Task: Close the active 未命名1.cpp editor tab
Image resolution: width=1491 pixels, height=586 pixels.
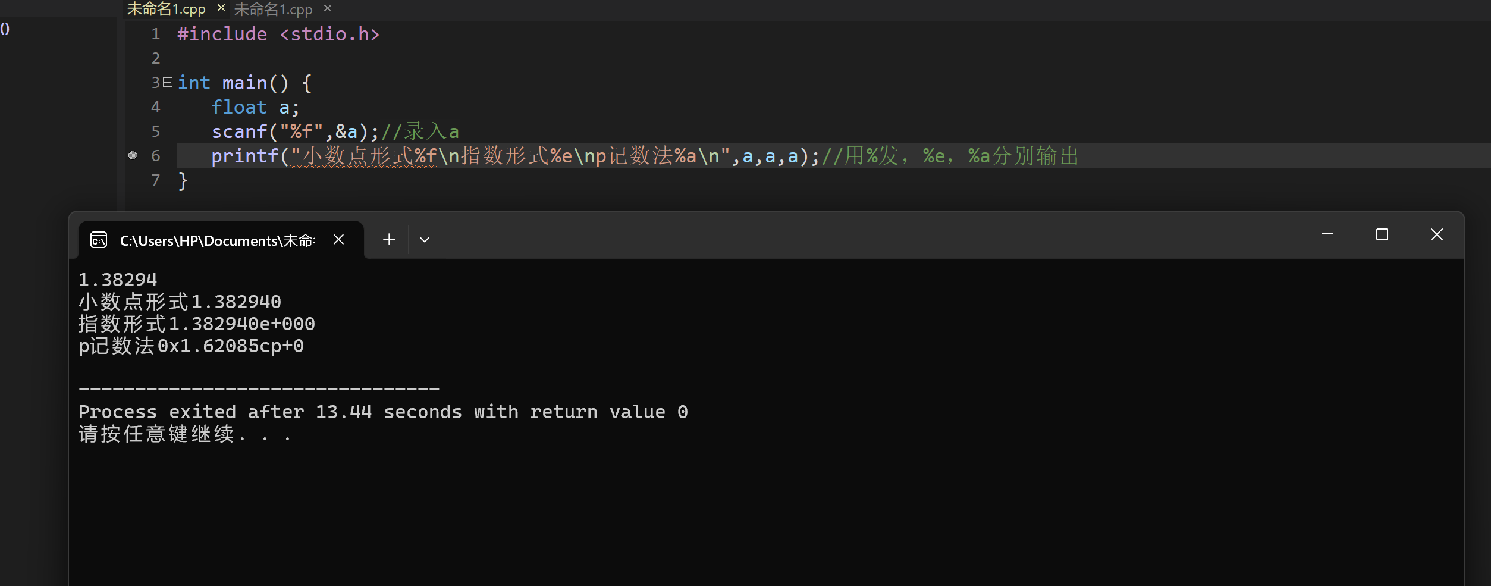Action: point(221,8)
